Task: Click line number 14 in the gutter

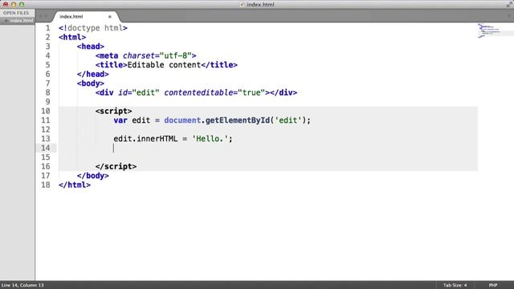Action: pos(46,148)
